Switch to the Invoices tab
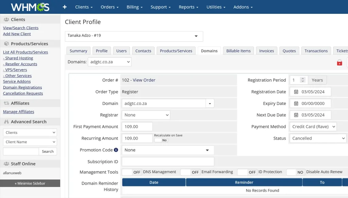Viewport: 348px width, 198px height. [x=266, y=50]
